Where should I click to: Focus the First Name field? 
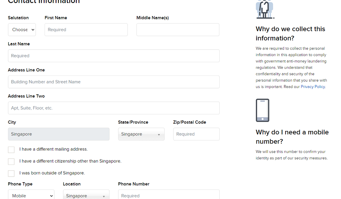pos(86,30)
